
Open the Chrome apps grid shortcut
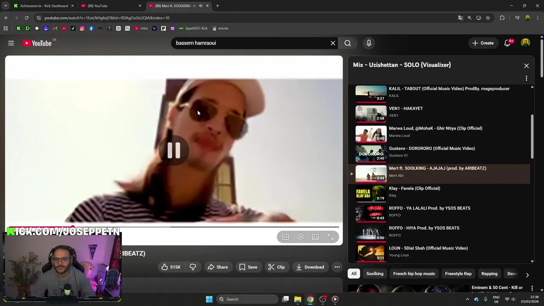click(x=6, y=28)
